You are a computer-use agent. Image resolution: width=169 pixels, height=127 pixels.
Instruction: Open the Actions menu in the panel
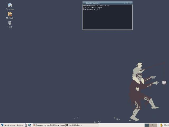click(20, 125)
